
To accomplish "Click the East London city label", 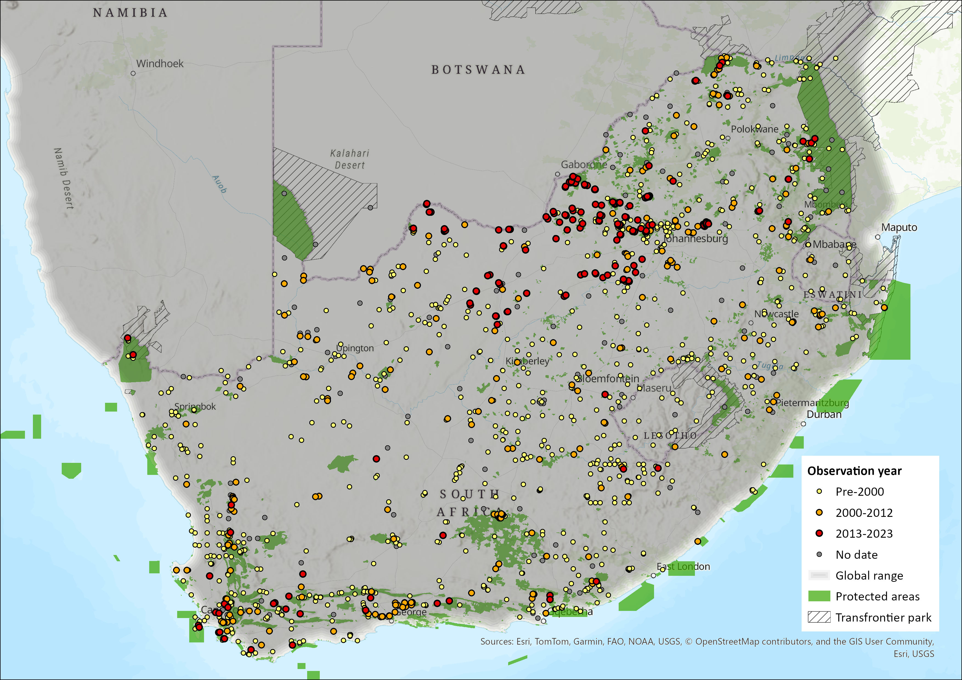I will 683,566.
